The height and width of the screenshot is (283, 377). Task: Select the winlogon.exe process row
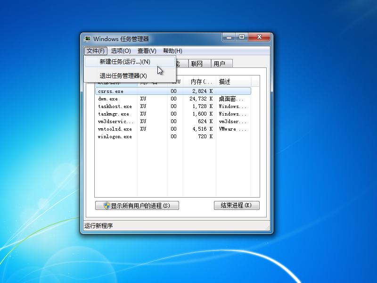115,136
